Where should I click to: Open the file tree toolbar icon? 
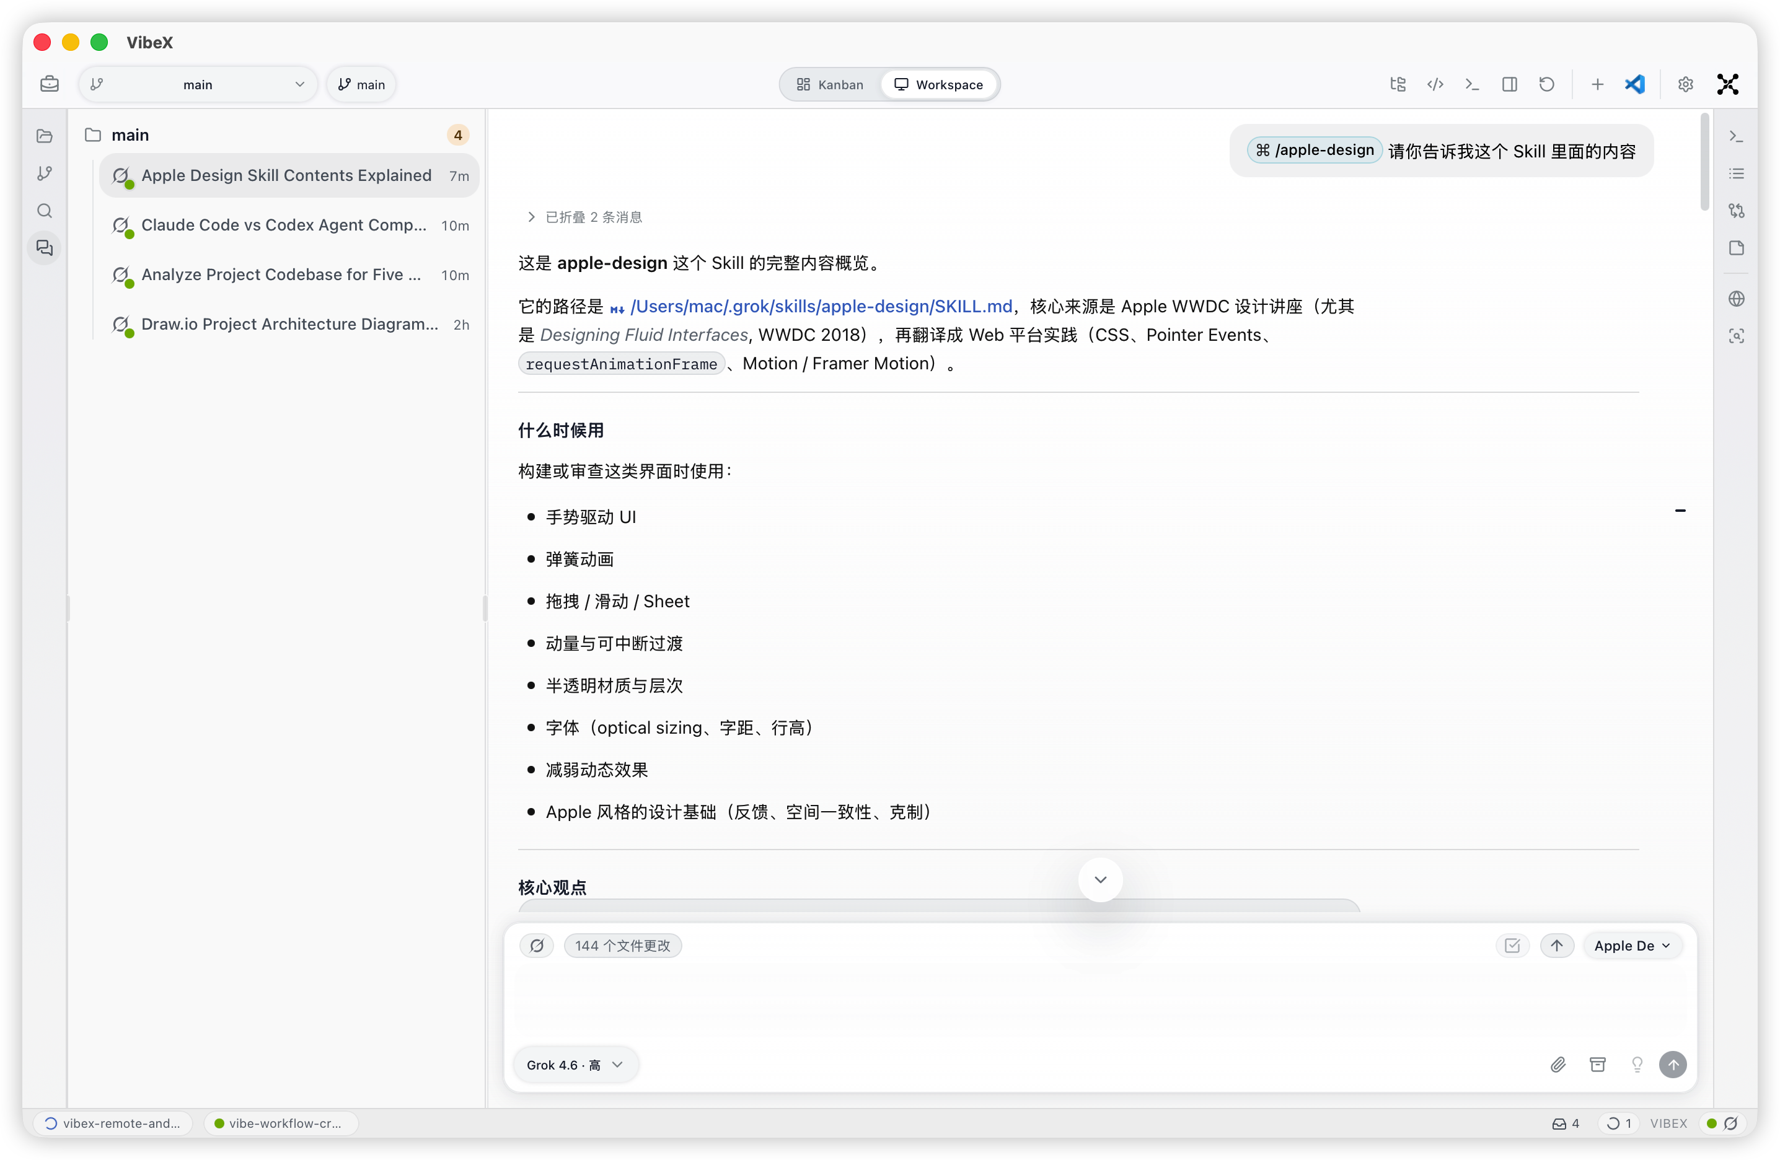(x=1397, y=84)
